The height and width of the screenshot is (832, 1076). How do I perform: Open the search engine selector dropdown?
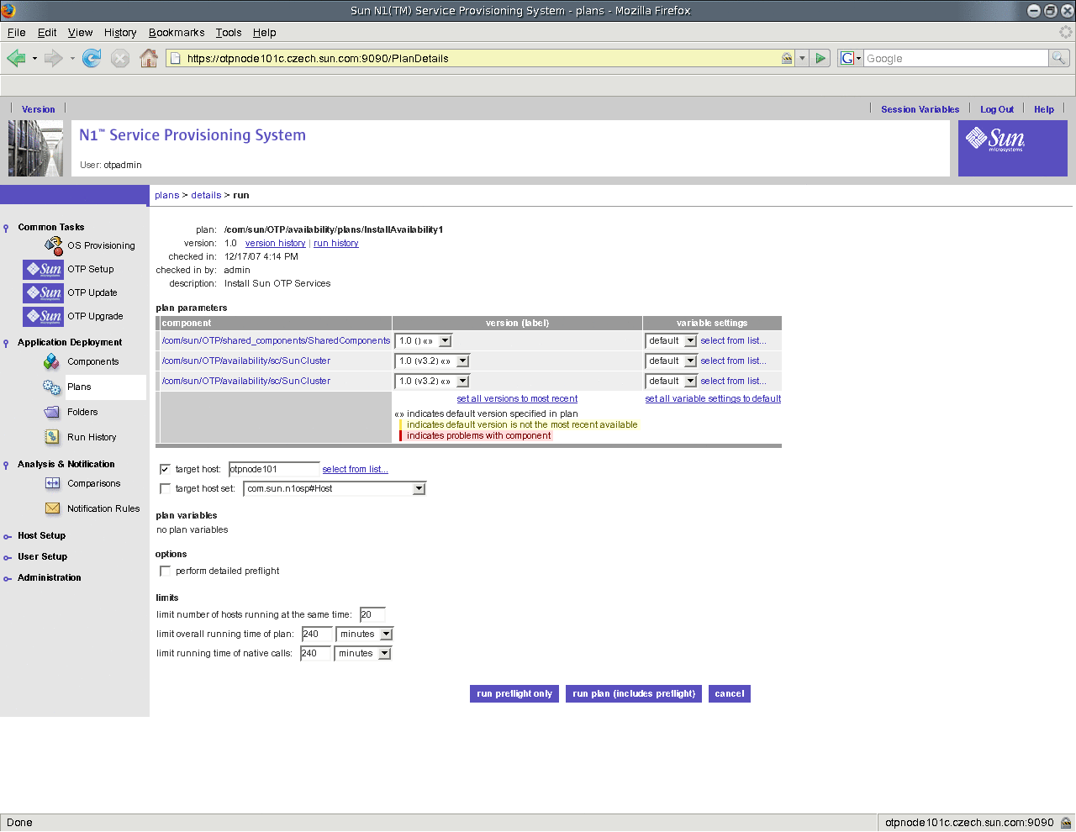[851, 58]
